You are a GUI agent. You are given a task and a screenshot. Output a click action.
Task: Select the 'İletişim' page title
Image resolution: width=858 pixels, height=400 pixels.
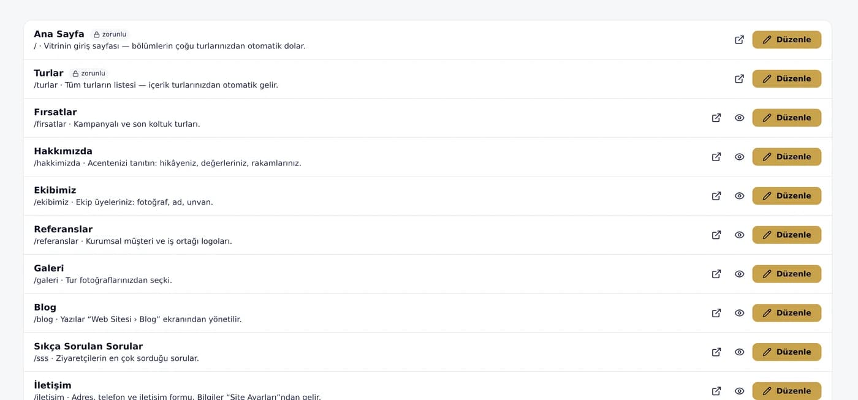(53, 385)
